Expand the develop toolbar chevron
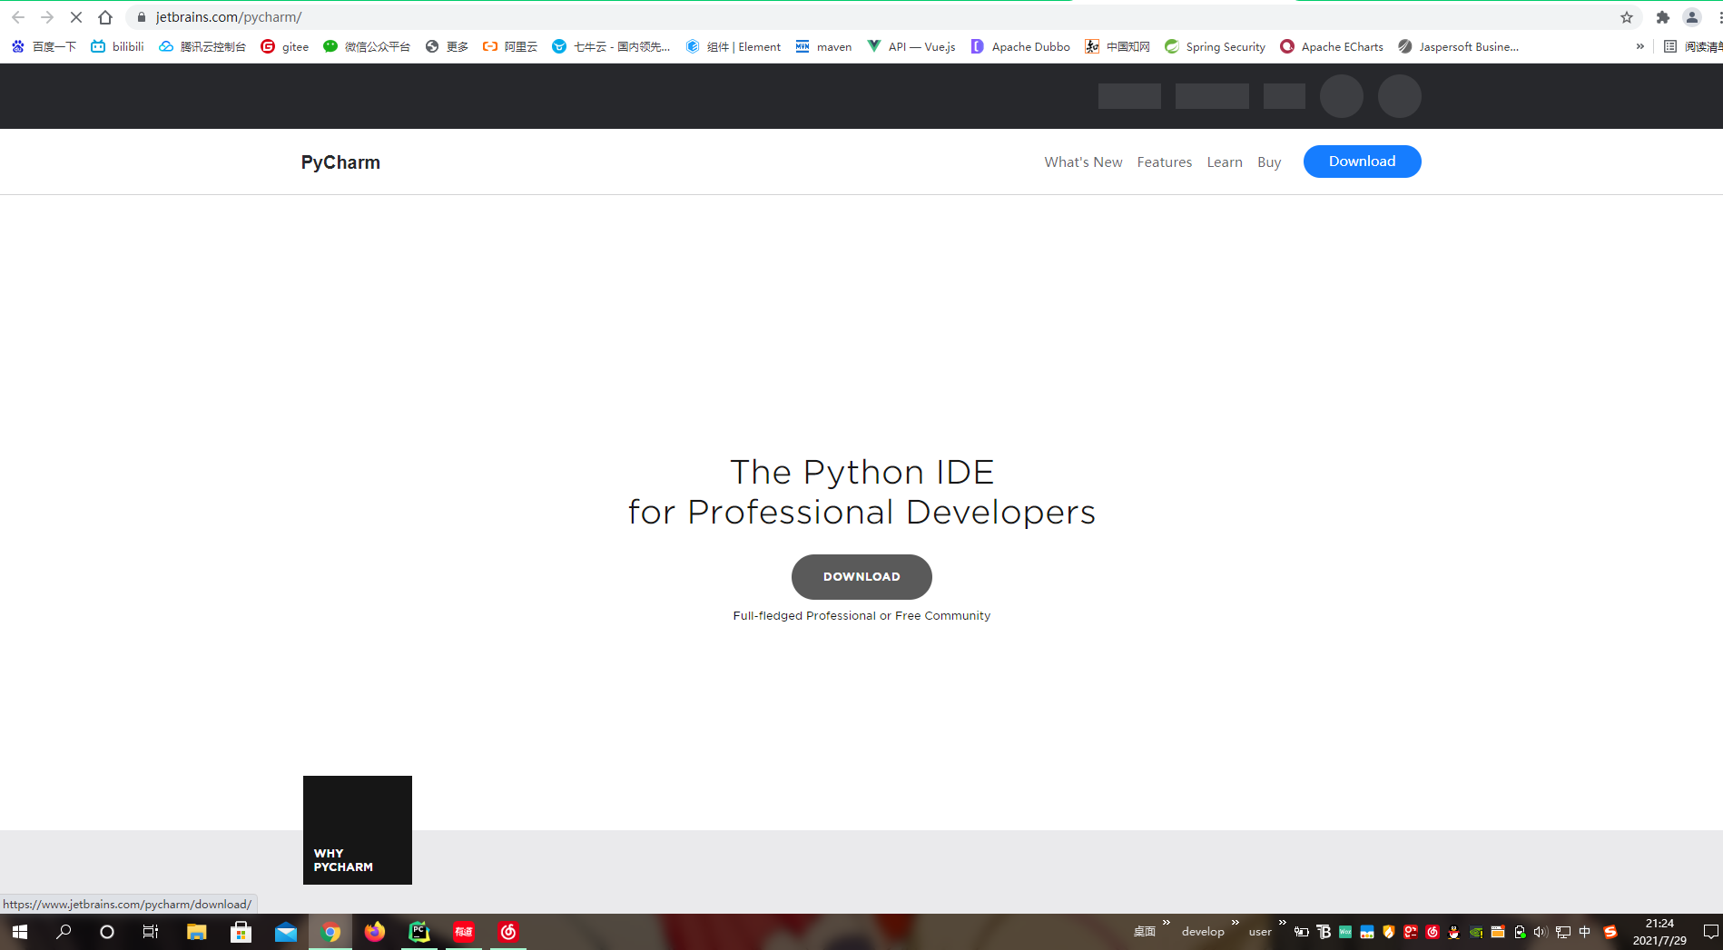The height and width of the screenshot is (950, 1723). coord(1235,923)
